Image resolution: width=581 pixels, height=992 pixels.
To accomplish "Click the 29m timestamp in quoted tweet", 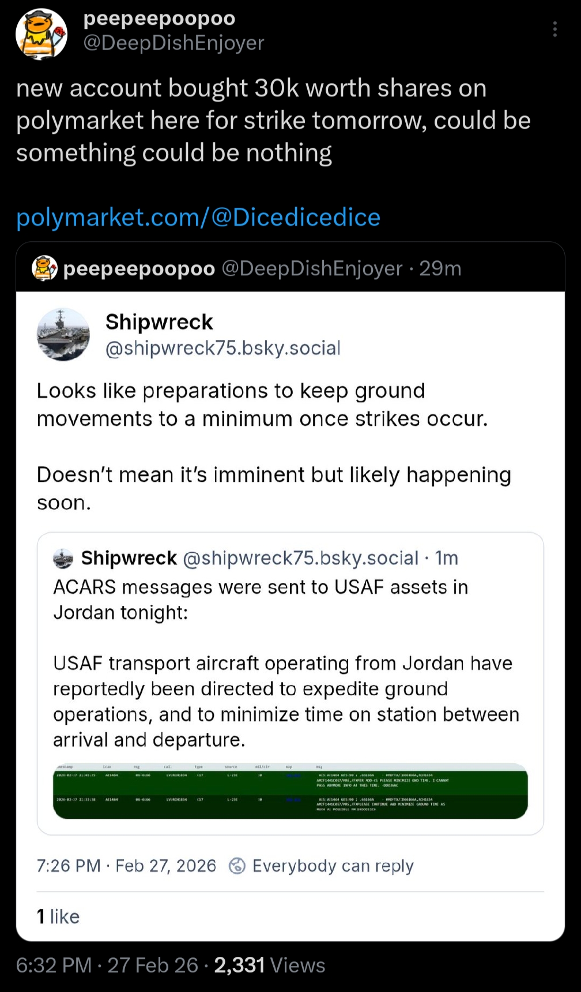I will point(440,268).
